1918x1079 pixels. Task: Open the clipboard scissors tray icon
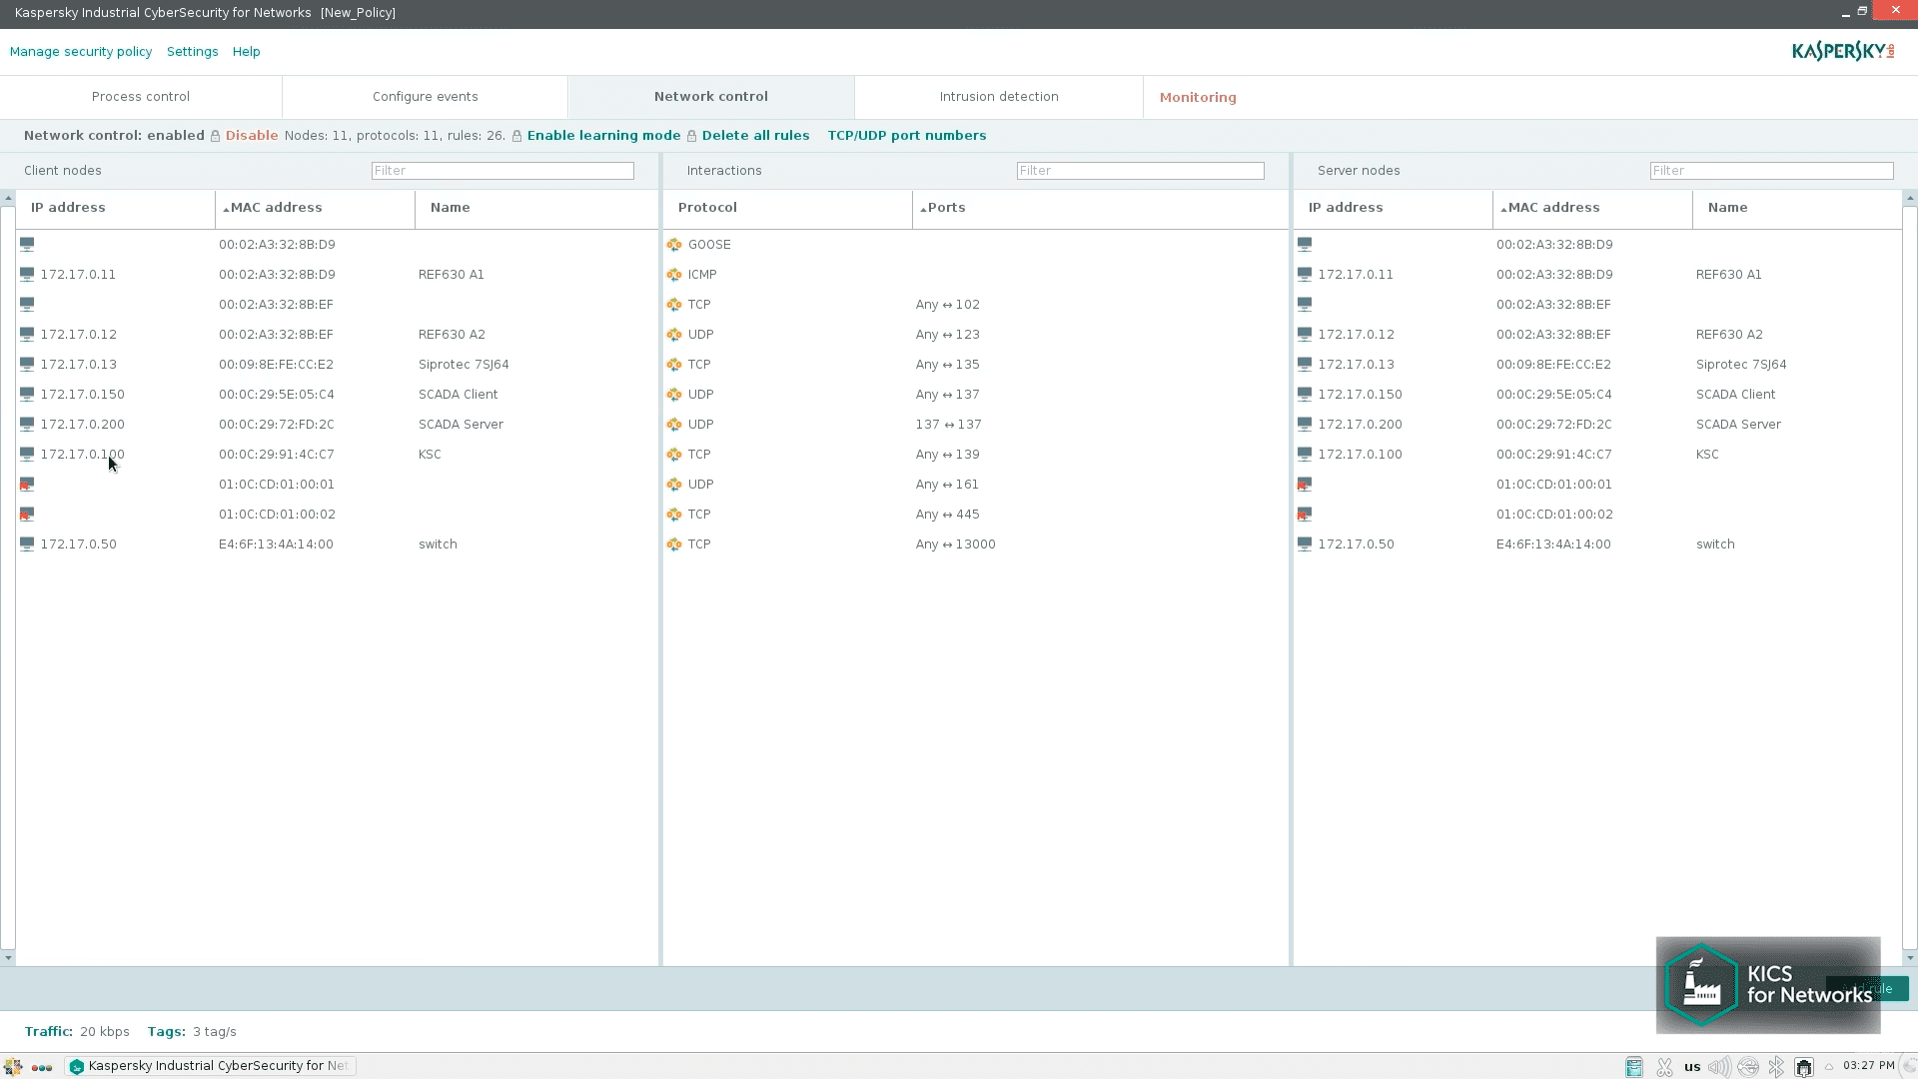1664,1067
